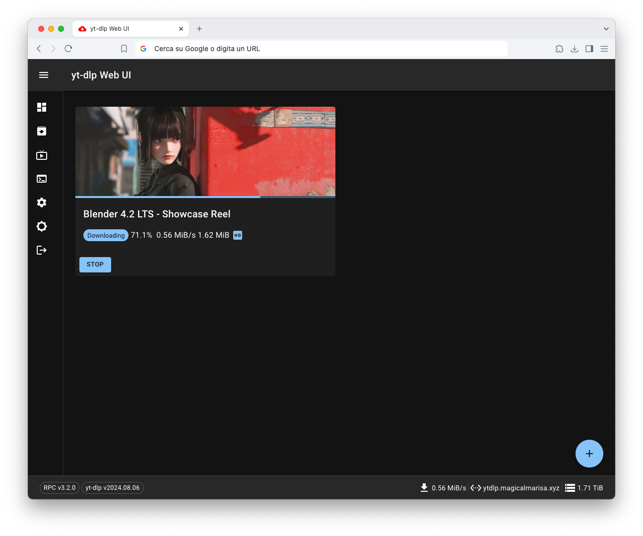Click the logout icon in sidebar

(x=42, y=250)
